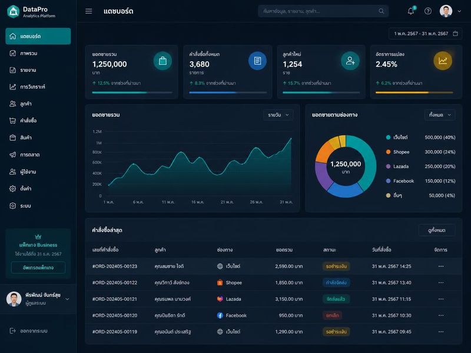
Task: Click the วันที่สั่งซื้อ column header
Action: pyautogui.click(x=382, y=249)
